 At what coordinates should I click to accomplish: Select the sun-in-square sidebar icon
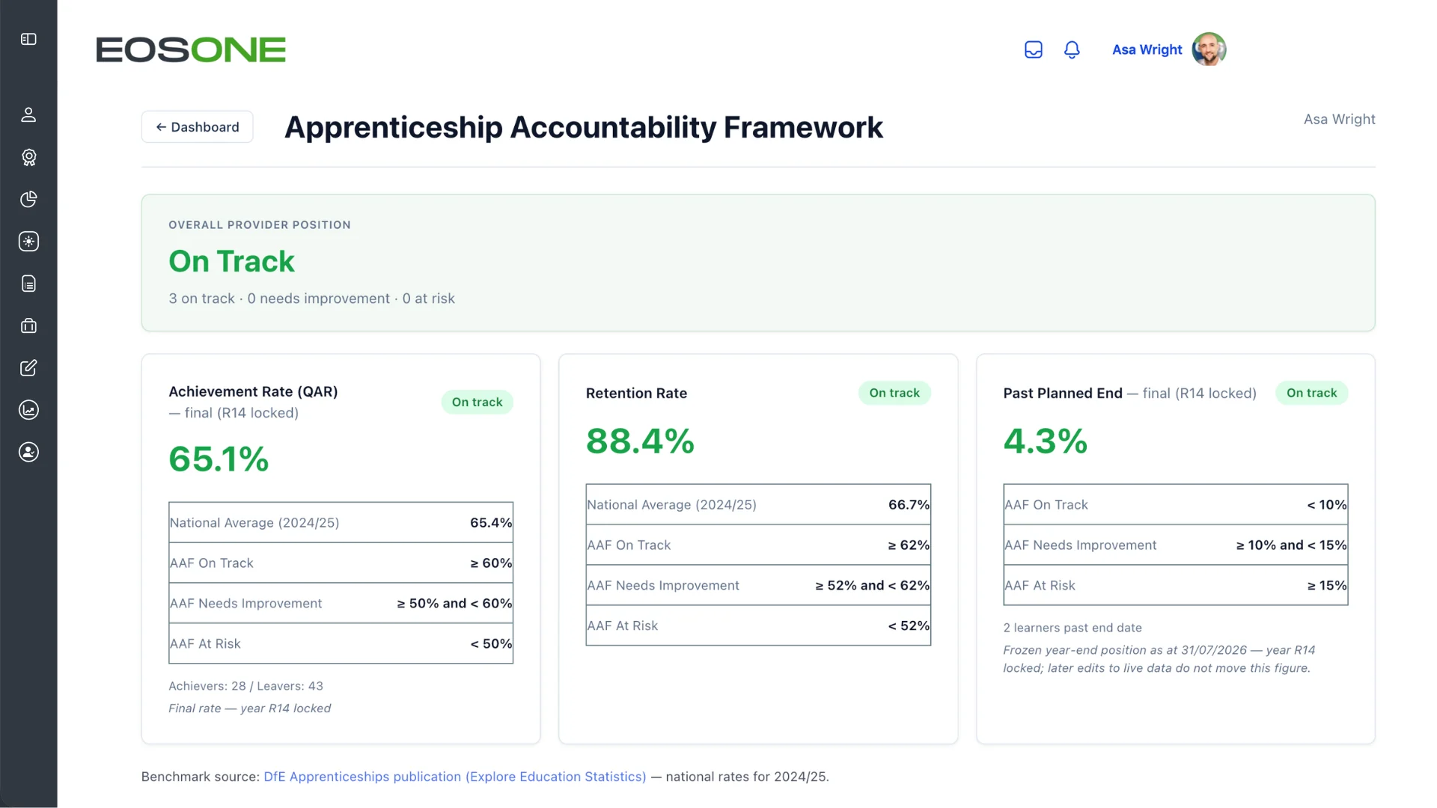[28, 241]
